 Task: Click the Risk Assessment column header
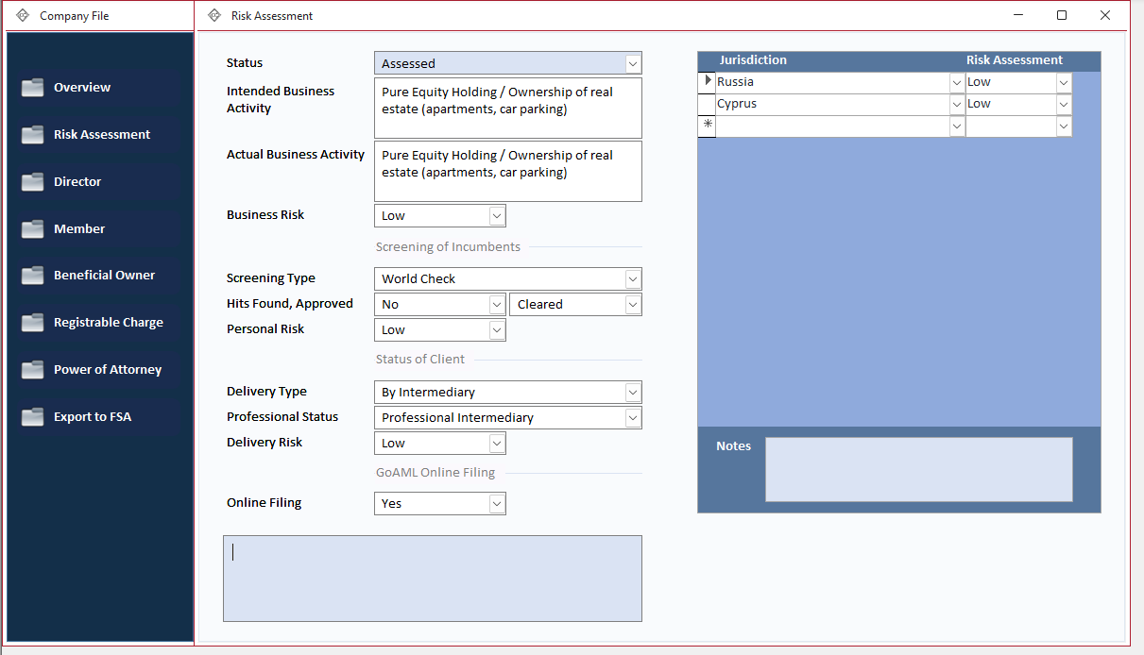1014,59
